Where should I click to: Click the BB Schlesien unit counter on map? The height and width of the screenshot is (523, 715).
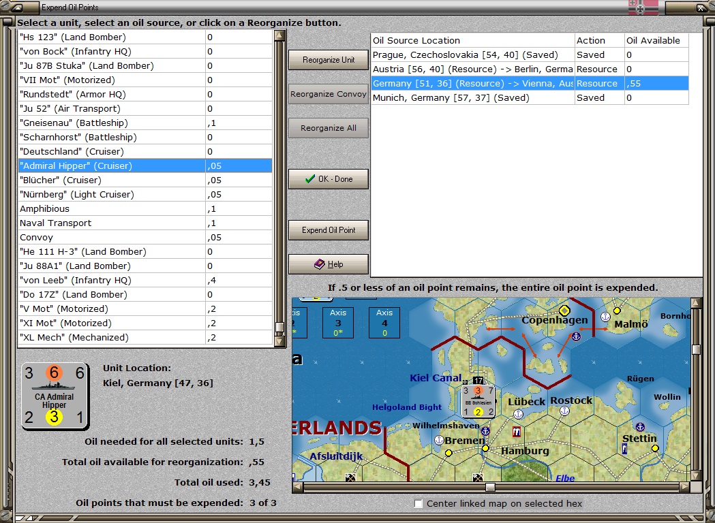point(478,401)
